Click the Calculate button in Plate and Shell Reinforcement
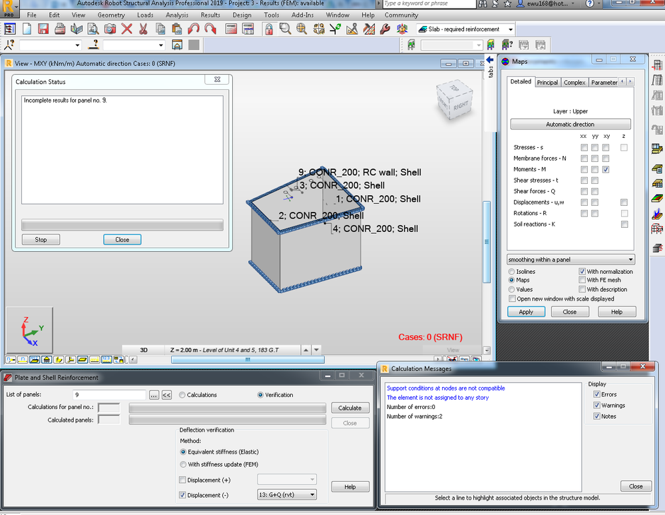 (x=350, y=408)
